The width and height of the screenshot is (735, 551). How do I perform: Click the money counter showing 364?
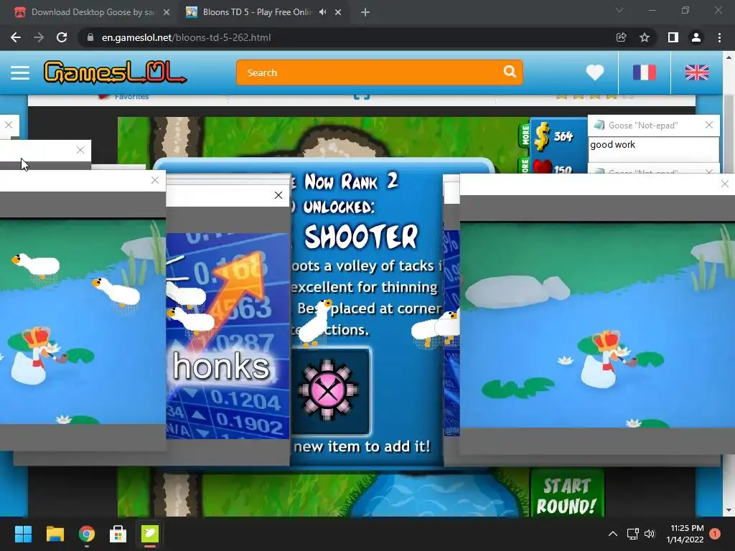pos(563,136)
